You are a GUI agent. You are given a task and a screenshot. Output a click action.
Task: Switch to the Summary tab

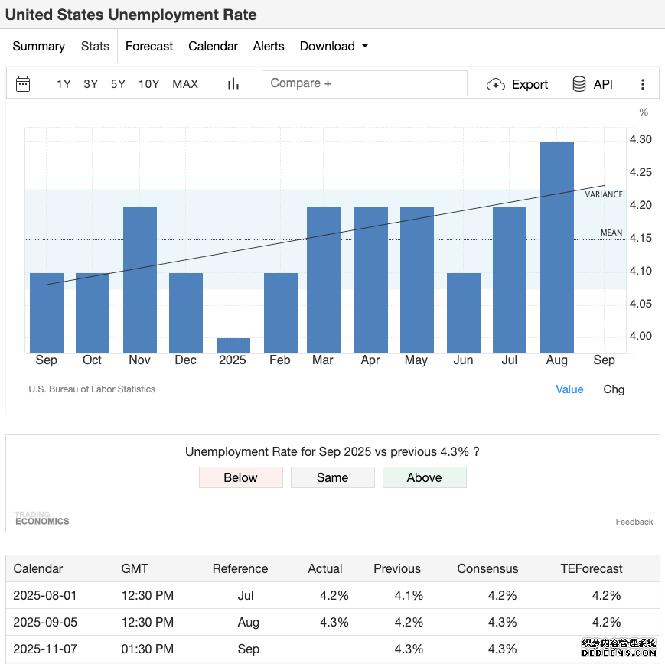click(38, 46)
